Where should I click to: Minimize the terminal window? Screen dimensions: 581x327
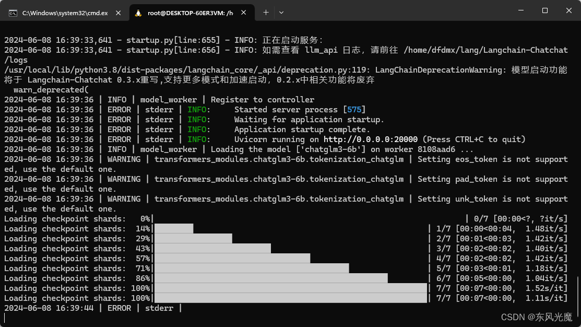[x=521, y=10]
